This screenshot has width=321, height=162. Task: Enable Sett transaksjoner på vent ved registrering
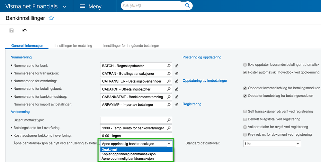click(x=245, y=112)
